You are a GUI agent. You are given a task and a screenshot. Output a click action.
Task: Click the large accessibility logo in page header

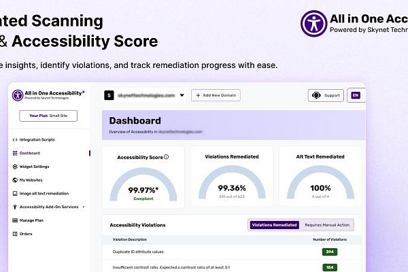313,23
